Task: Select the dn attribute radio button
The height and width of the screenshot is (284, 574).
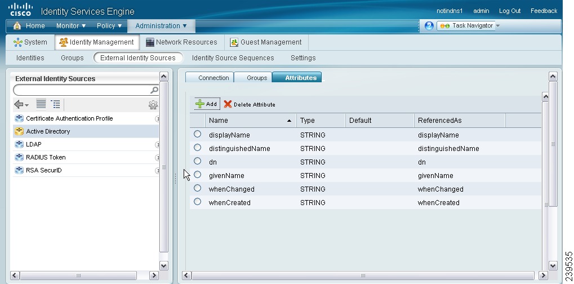Action: [x=197, y=161]
